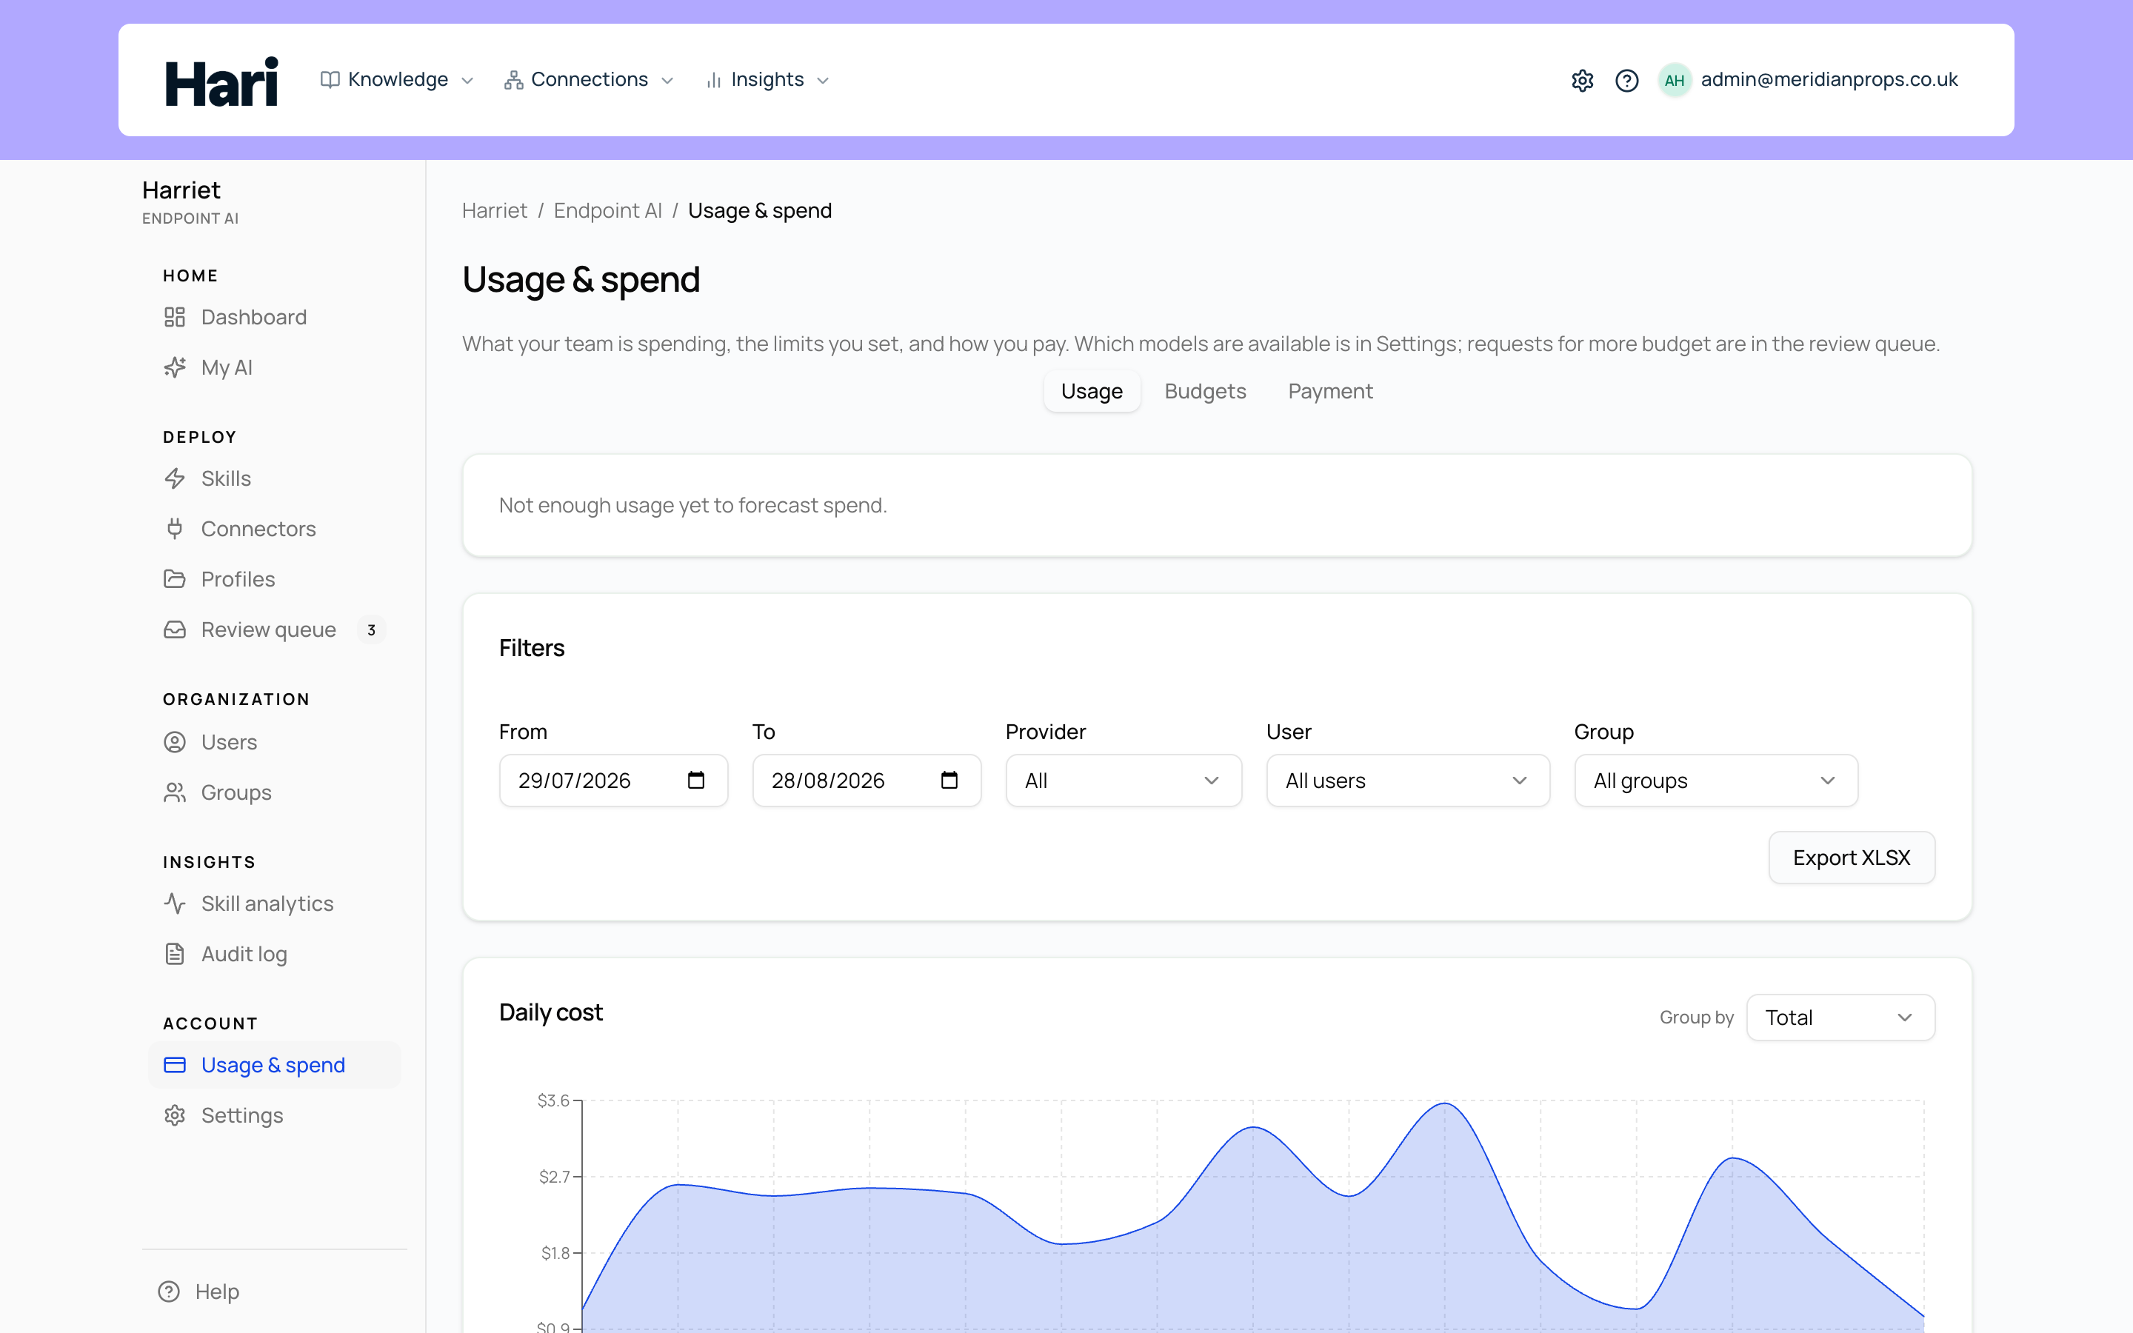Open the Provider dropdown
The width and height of the screenshot is (2133, 1333).
click(x=1124, y=781)
